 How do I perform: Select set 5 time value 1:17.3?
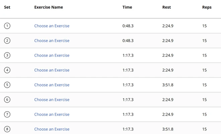(x=128, y=85)
